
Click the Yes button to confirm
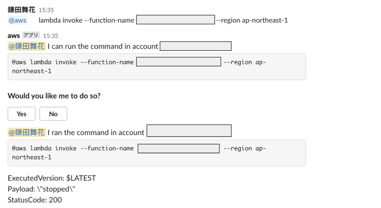(21, 114)
